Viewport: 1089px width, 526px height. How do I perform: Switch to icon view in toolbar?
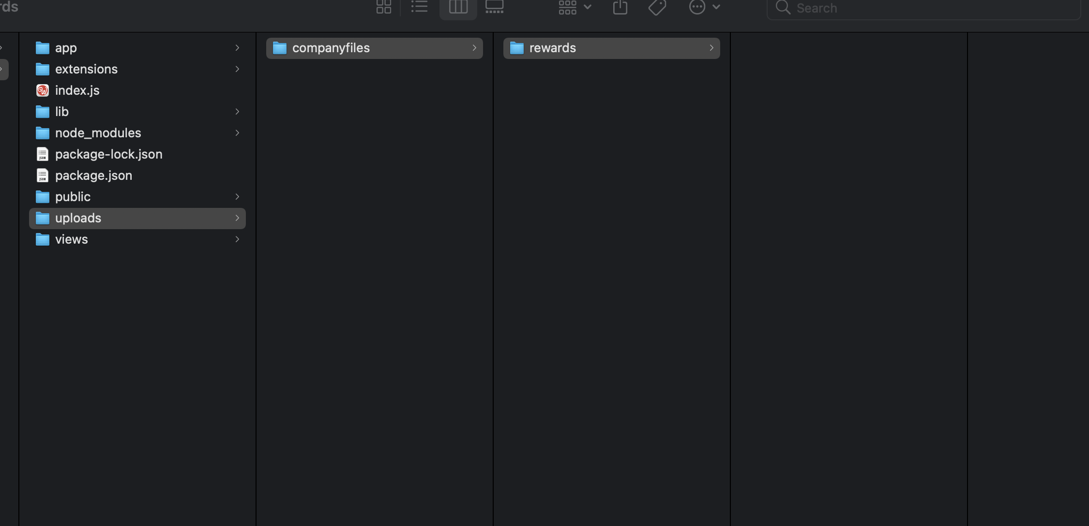pyautogui.click(x=384, y=7)
